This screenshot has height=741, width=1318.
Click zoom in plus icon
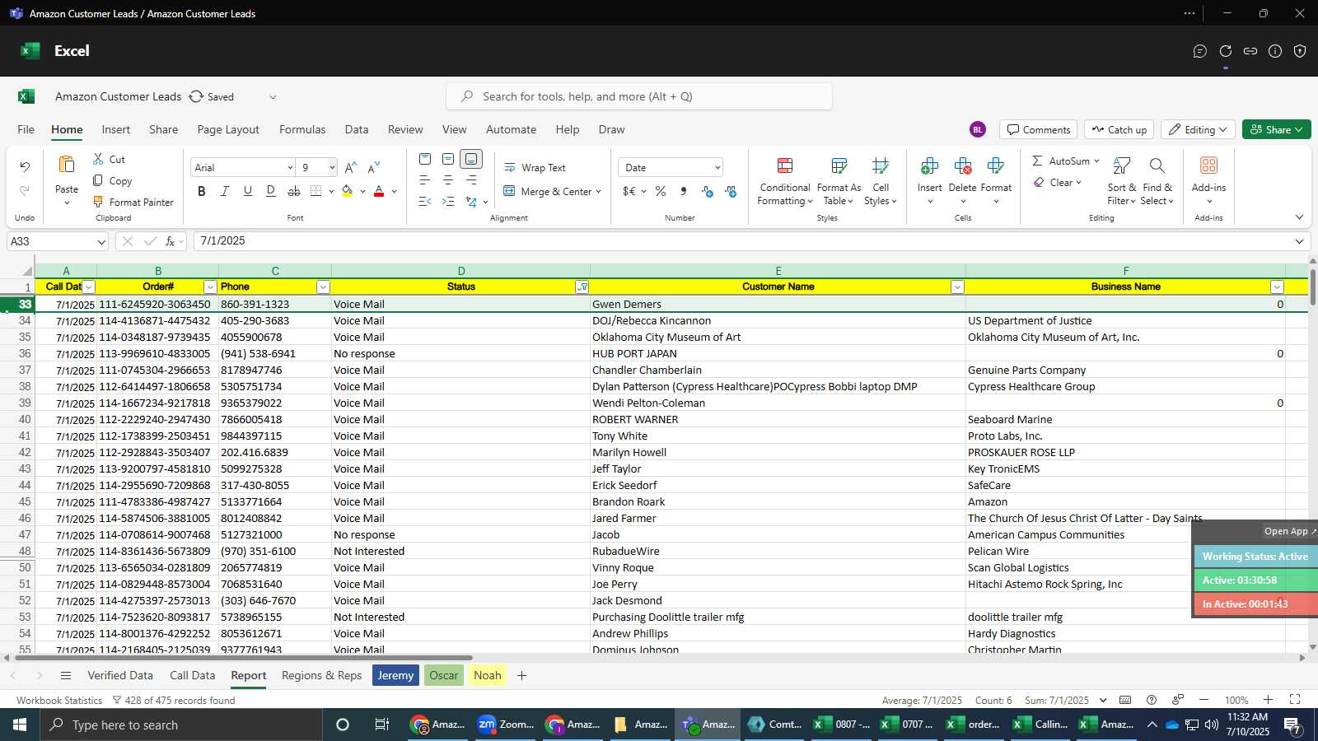[x=1269, y=700]
